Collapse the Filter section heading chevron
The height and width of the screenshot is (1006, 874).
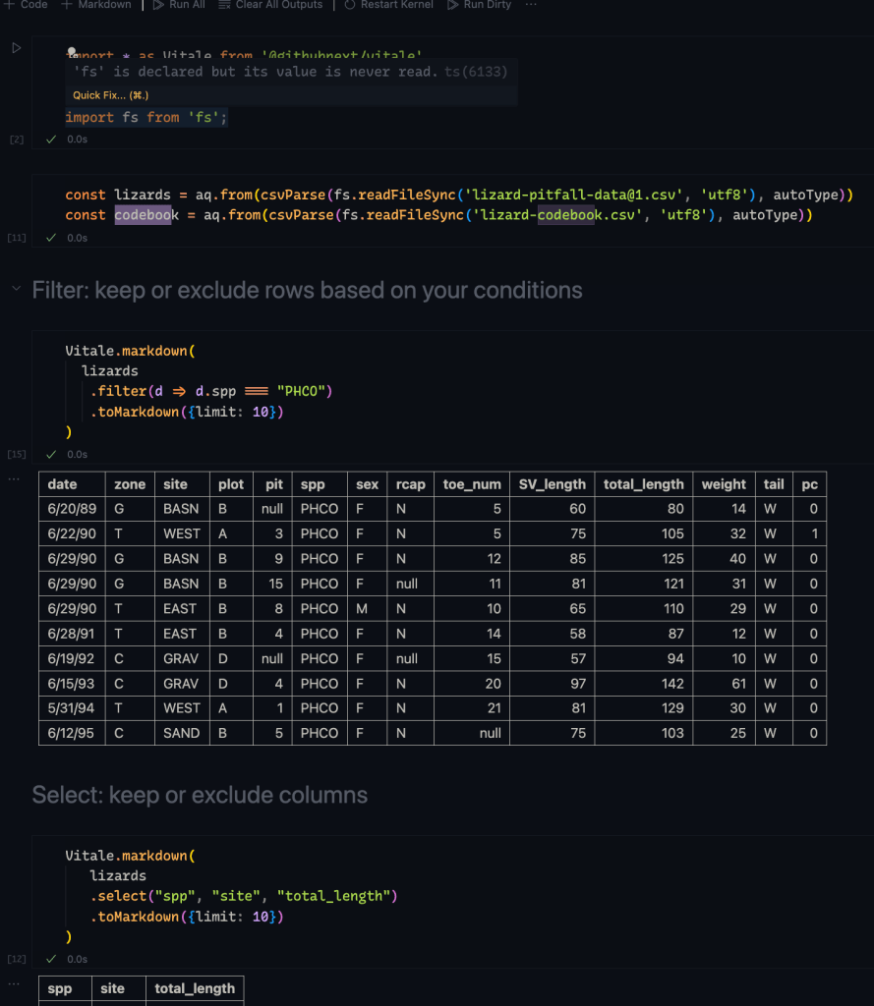[16, 290]
